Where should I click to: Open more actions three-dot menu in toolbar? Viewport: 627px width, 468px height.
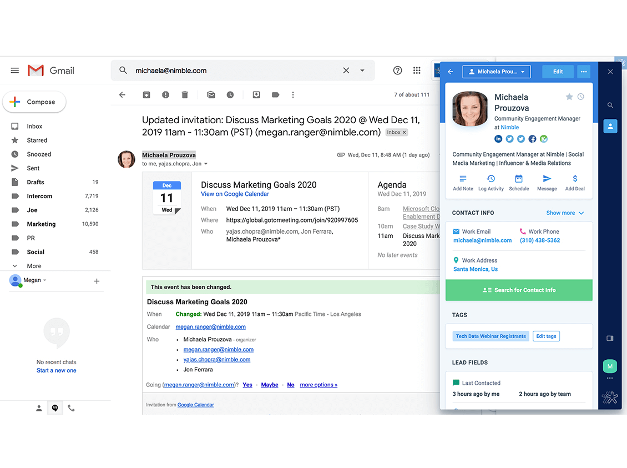tap(293, 95)
